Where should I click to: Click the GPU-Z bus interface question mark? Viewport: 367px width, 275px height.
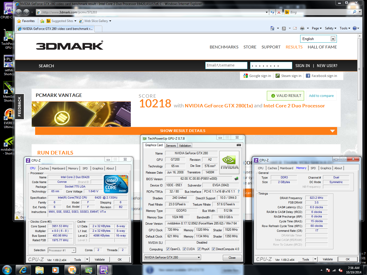239,191
